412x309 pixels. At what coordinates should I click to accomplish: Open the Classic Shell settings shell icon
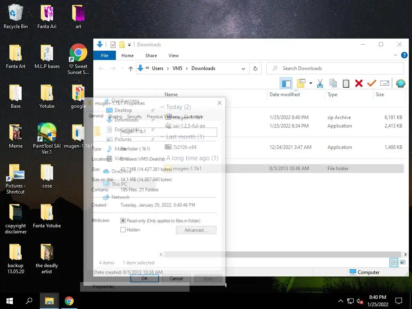[400, 83]
